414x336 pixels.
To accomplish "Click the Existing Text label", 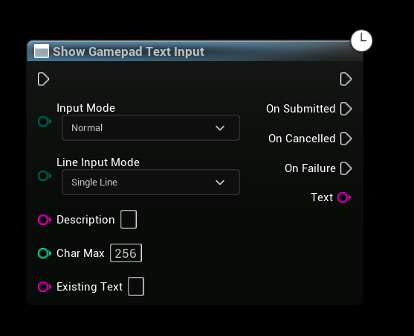I will click(89, 287).
